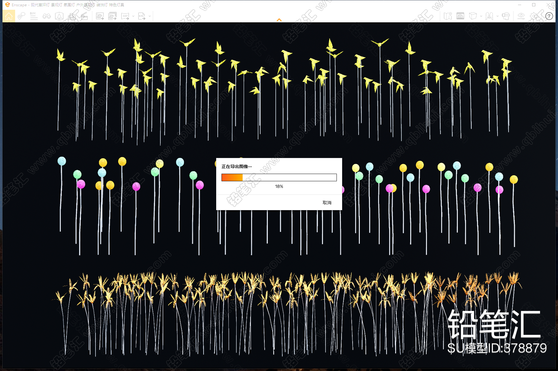558x371 pixels.
Task: Open the general settings gear icon
Action: click(534, 16)
